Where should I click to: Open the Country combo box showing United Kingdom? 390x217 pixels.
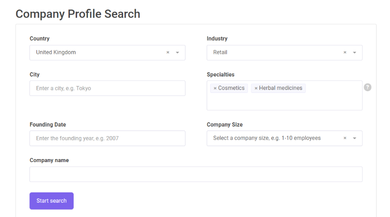107,53
